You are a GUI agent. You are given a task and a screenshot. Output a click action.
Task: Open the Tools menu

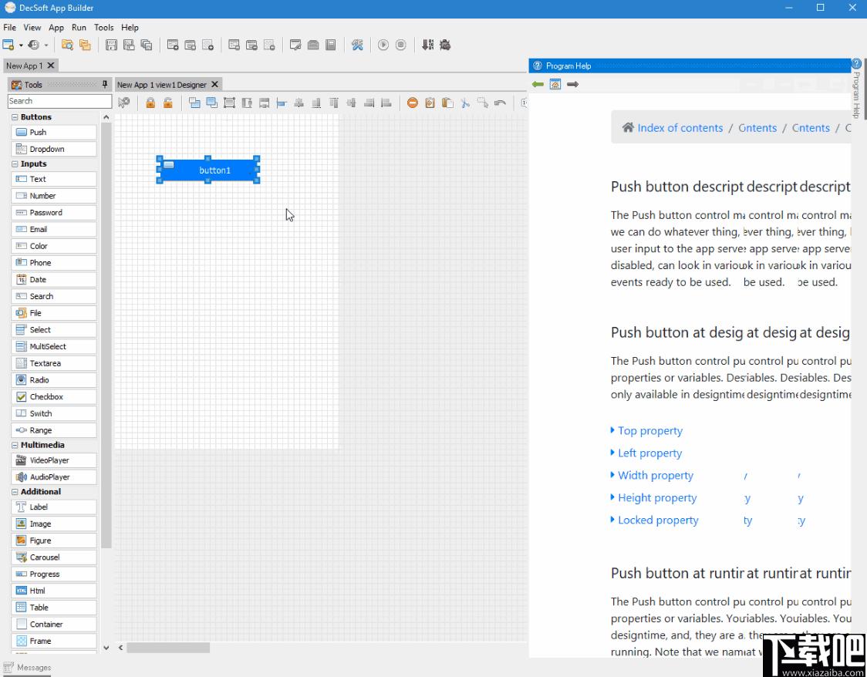pos(104,27)
